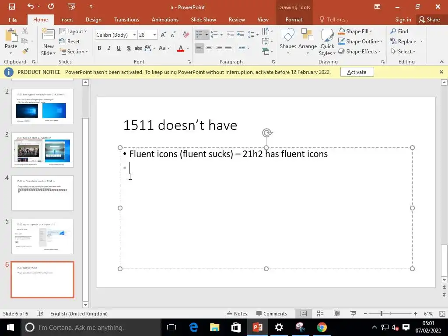Switch to Slide Sorter view icon

point(320,313)
